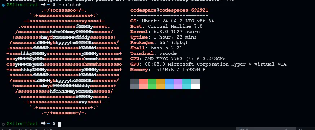Select the salmon red swatch in top color row
The width and height of the screenshot is (315, 130).
tap(143, 81)
